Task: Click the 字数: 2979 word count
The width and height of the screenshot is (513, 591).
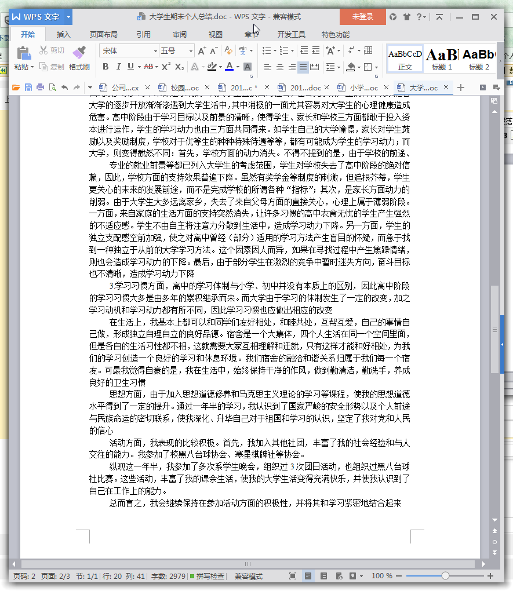Action: (x=168, y=576)
